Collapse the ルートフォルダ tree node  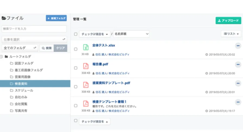click(x=1, y=57)
